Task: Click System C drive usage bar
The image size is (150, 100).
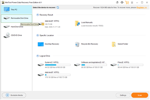Action: pos(58,65)
